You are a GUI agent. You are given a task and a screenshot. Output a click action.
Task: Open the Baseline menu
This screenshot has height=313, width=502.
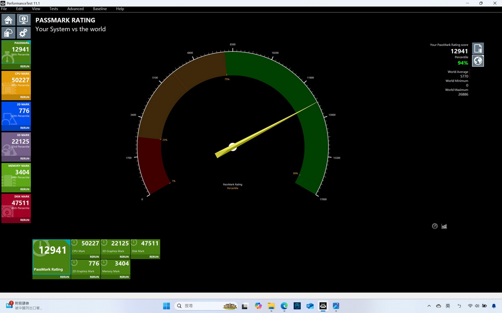pos(100,9)
